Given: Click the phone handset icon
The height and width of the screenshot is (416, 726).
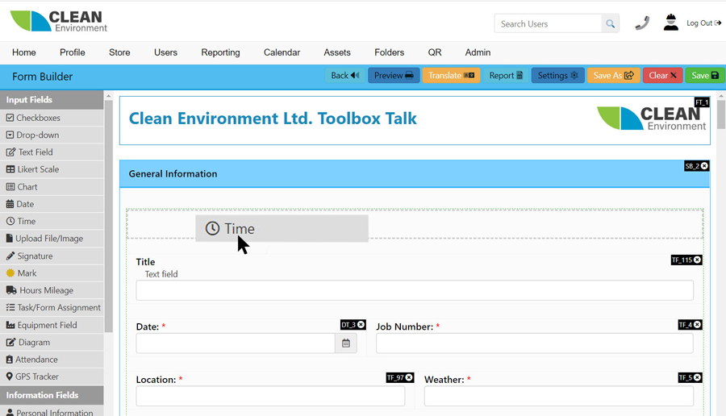Looking at the screenshot, I should point(642,23).
